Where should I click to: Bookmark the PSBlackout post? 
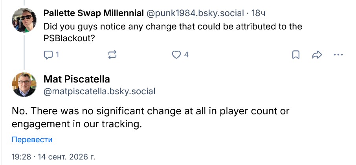295,55
